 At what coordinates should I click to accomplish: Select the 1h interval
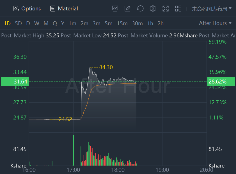150,24
